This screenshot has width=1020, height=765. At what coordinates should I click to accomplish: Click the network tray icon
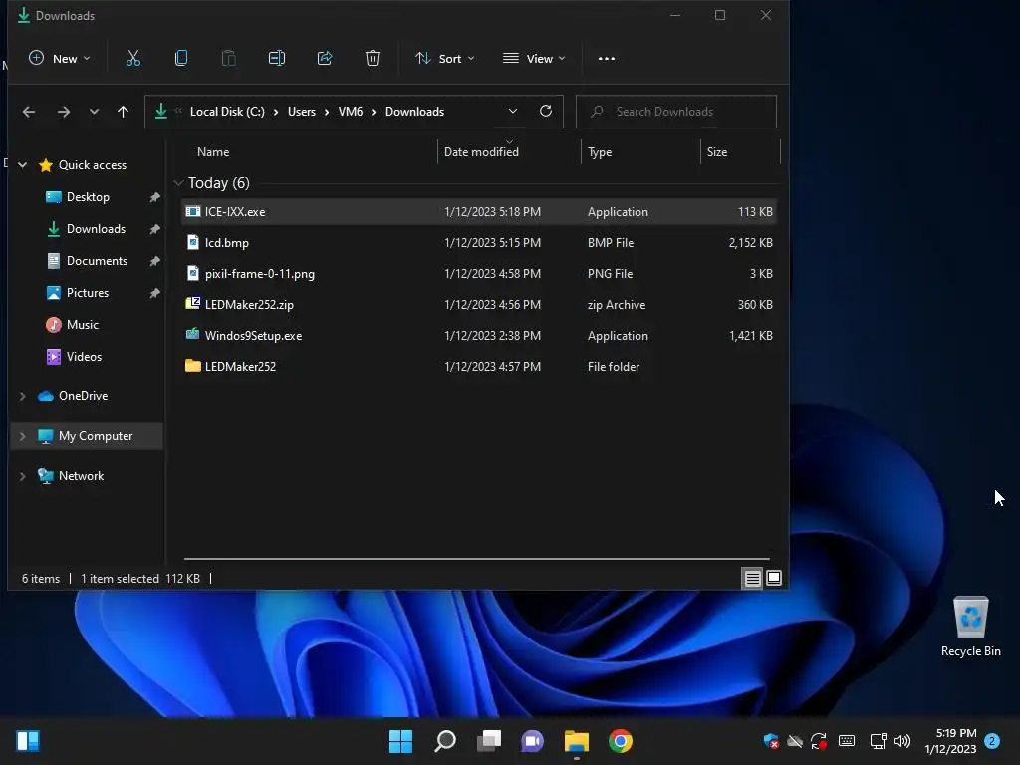[x=879, y=741]
